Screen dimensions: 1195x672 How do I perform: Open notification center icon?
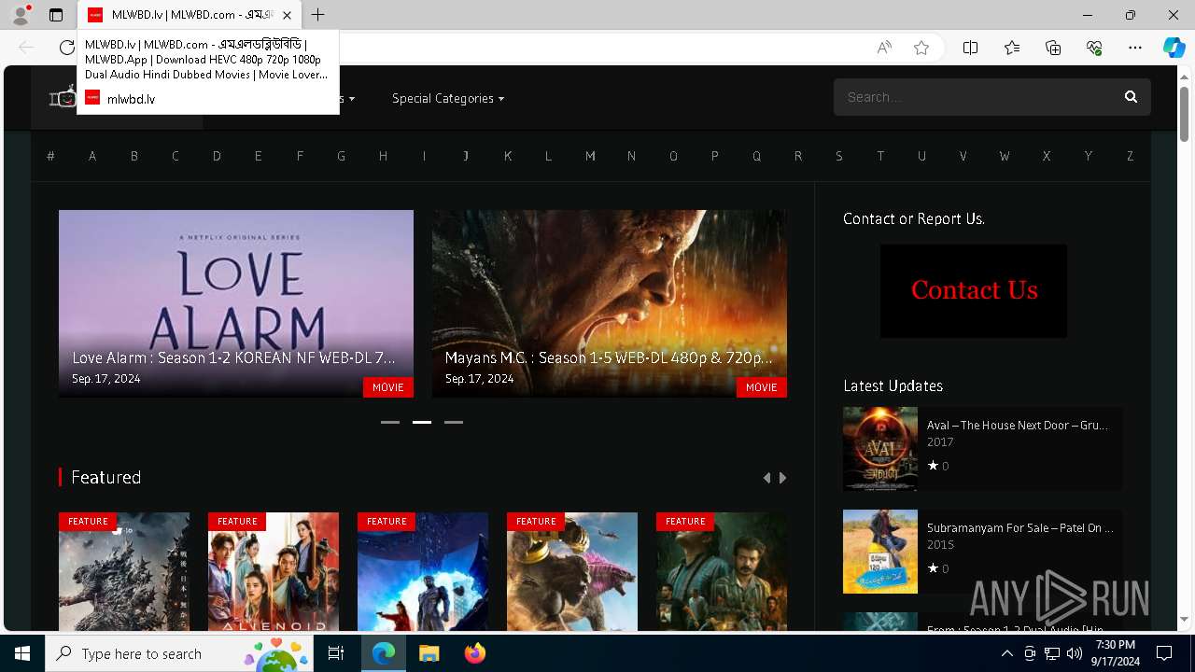coord(1164,653)
